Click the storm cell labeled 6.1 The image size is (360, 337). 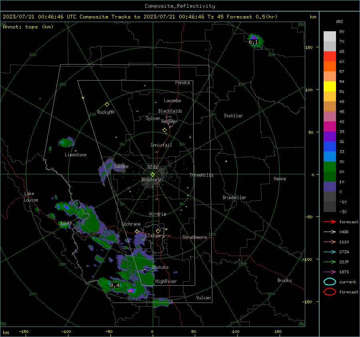tap(255, 41)
